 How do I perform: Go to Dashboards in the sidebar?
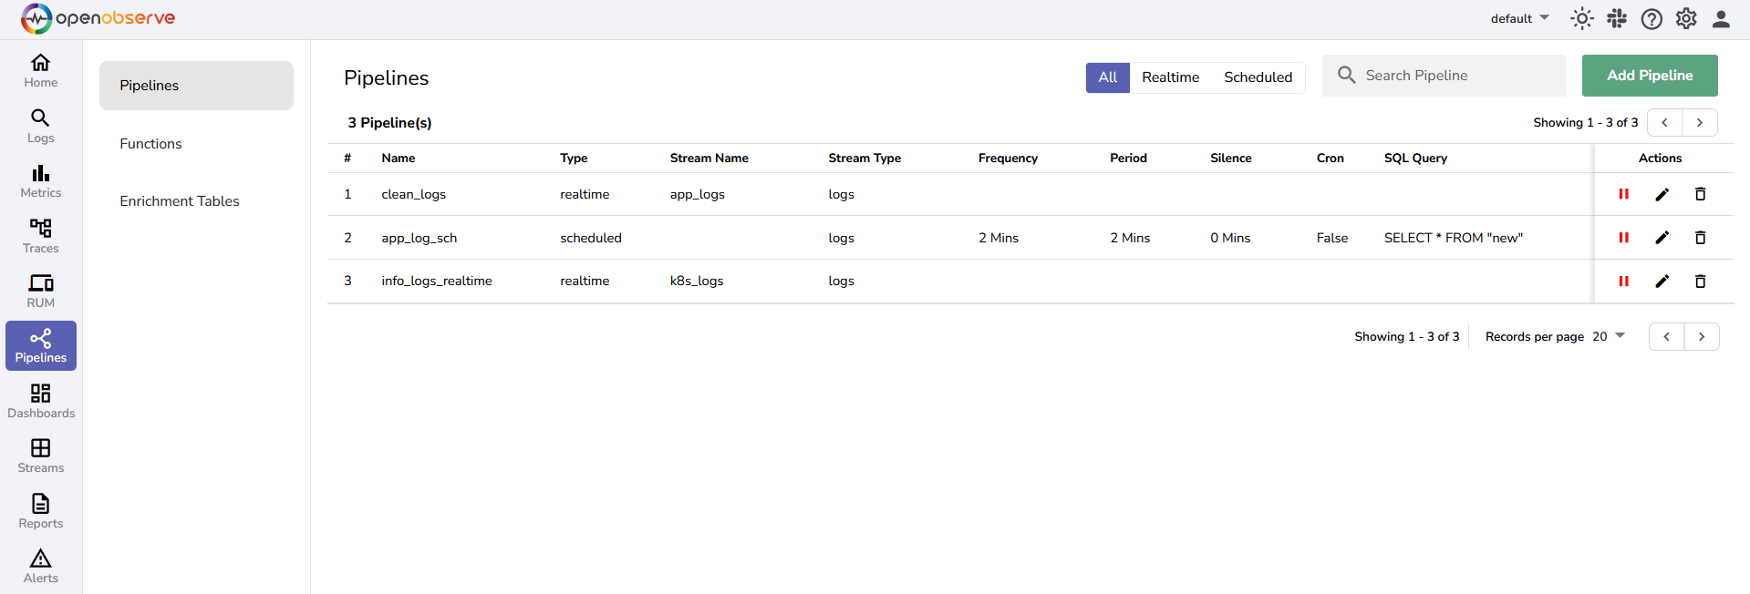click(41, 401)
